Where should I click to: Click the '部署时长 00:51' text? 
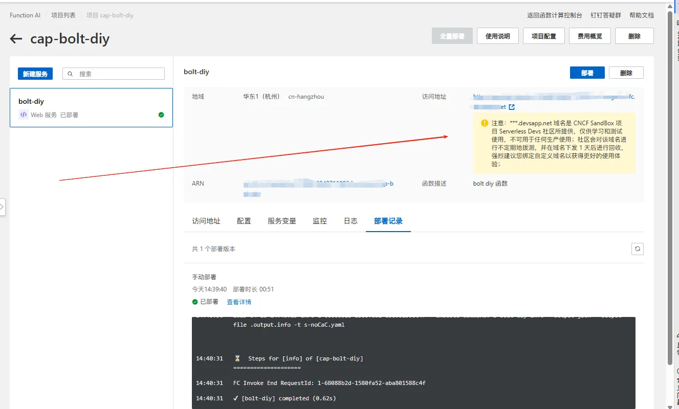pos(253,289)
